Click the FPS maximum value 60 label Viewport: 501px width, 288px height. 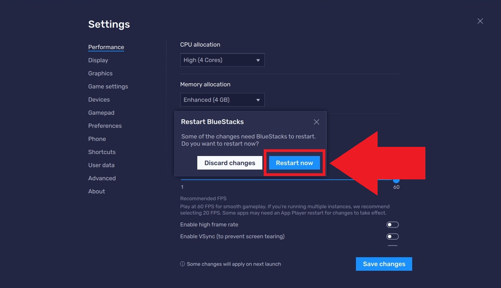click(x=396, y=187)
